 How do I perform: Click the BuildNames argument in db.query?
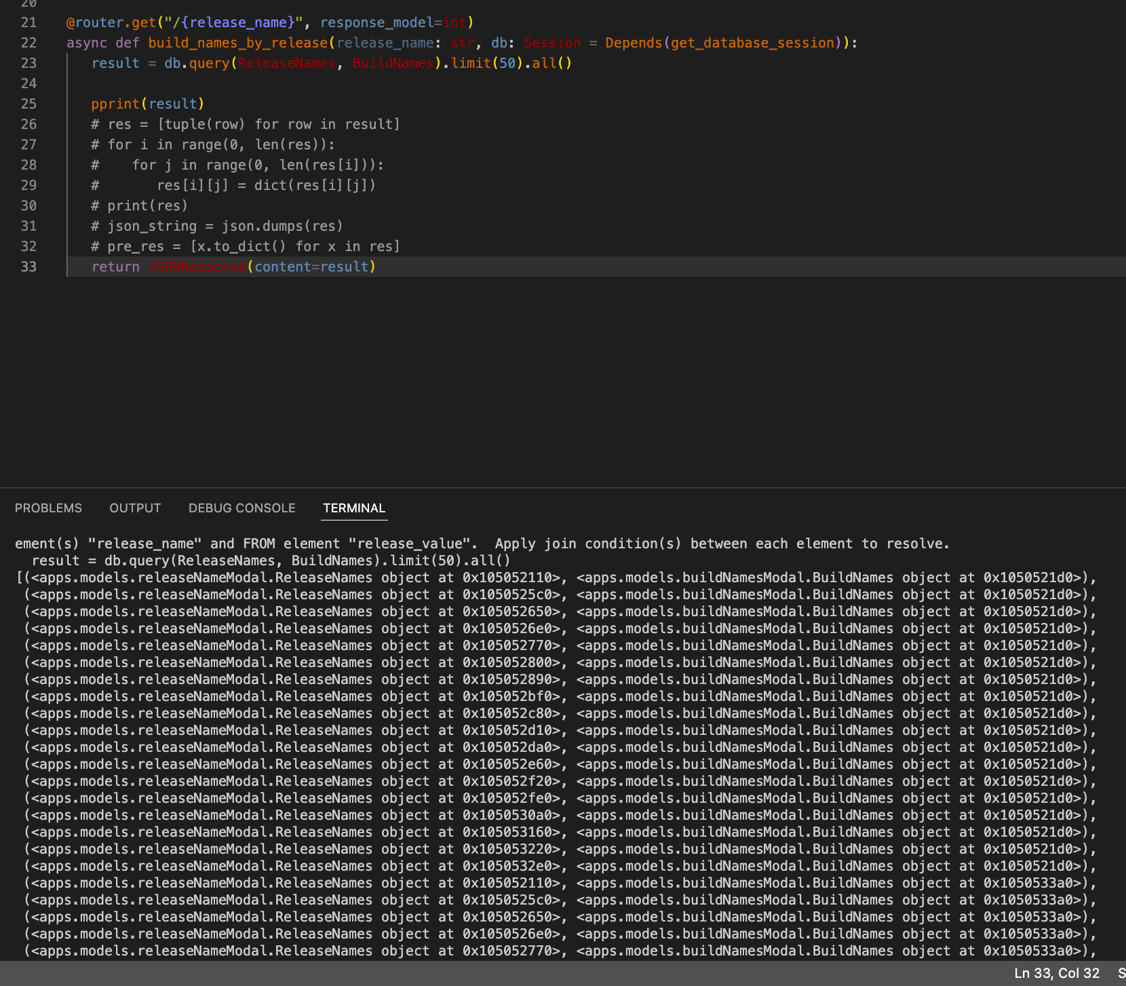point(393,63)
